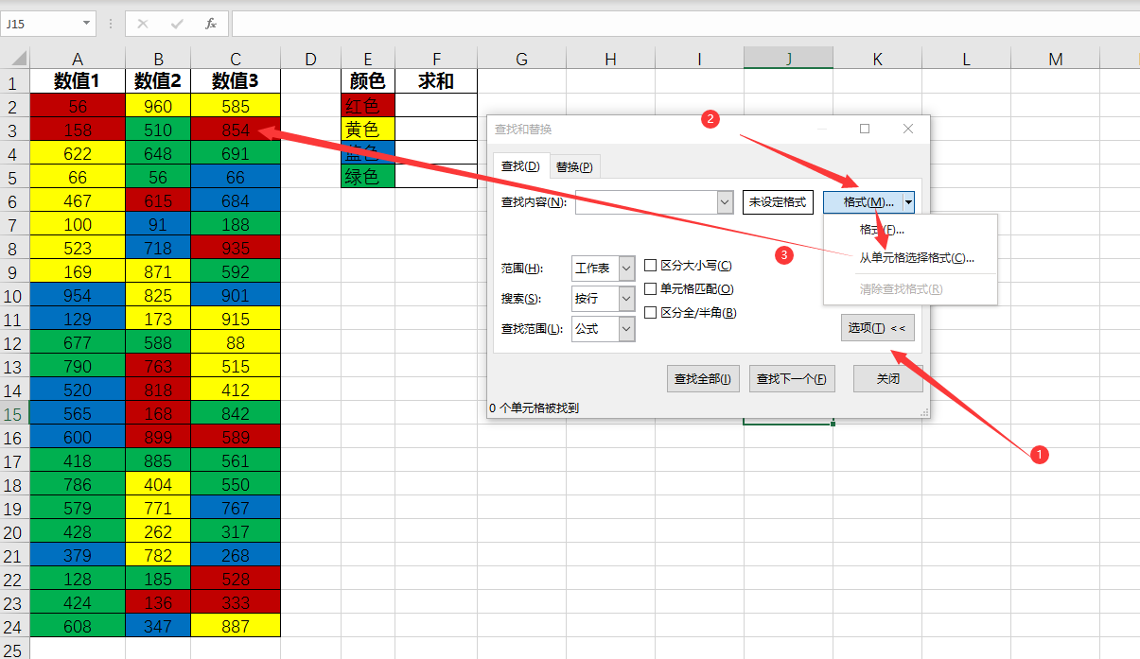1140x659 pixels.
Task: Select the blue cell containing 379
Action: pos(78,555)
